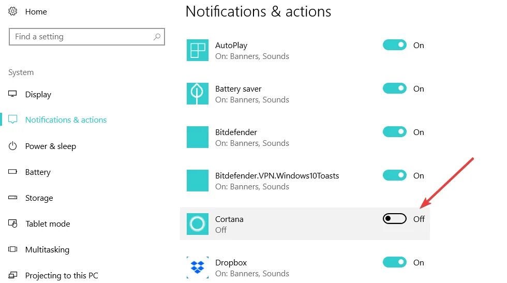The width and height of the screenshot is (507, 283).
Task: Click the Battery icon in sidebar
Action: click(12, 172)
